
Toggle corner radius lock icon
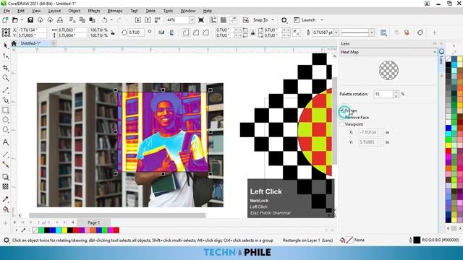(252, 32)
